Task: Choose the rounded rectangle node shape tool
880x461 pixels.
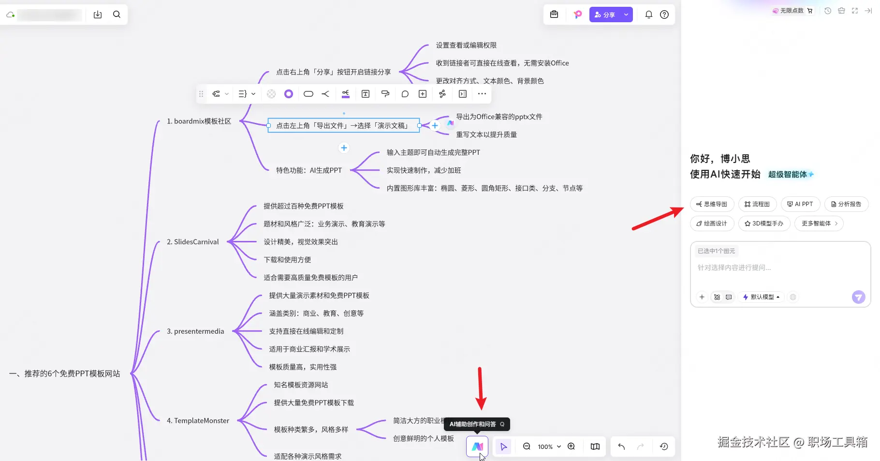Action: 308,94
